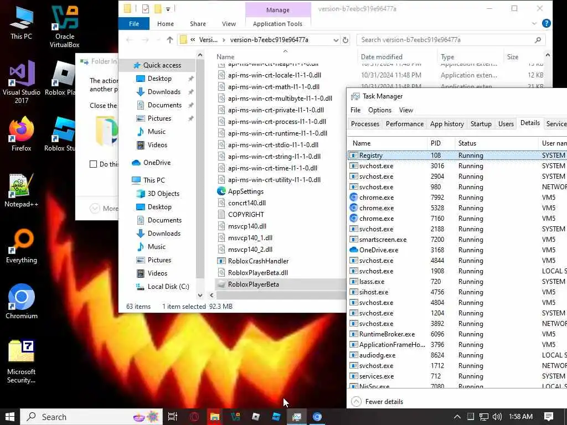The height and width of the screenshot is (425, 567).
Task: Launch Everything search desktop shortcut
Action: click(22, 246)
